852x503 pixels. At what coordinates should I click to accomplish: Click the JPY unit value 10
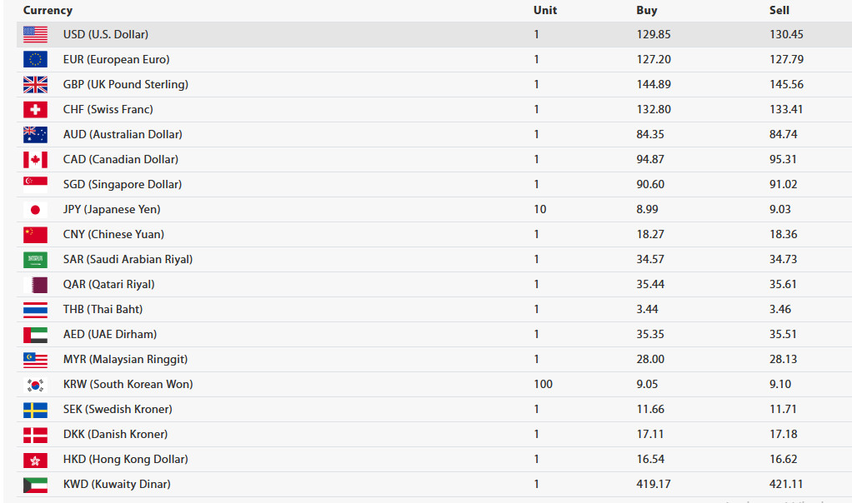[x=539, y=209]
